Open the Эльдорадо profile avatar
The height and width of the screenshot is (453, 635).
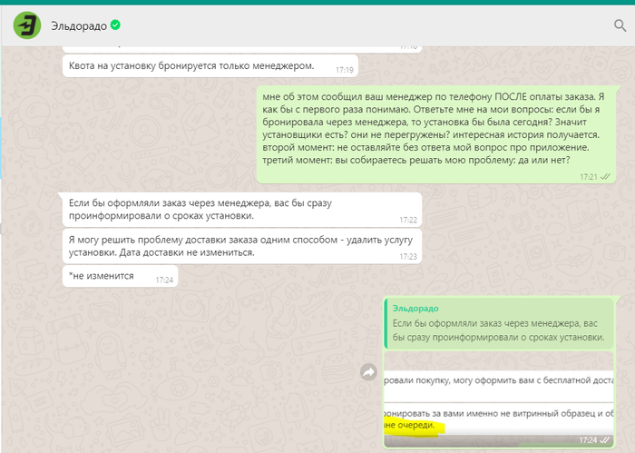click(x=27, y=25)
